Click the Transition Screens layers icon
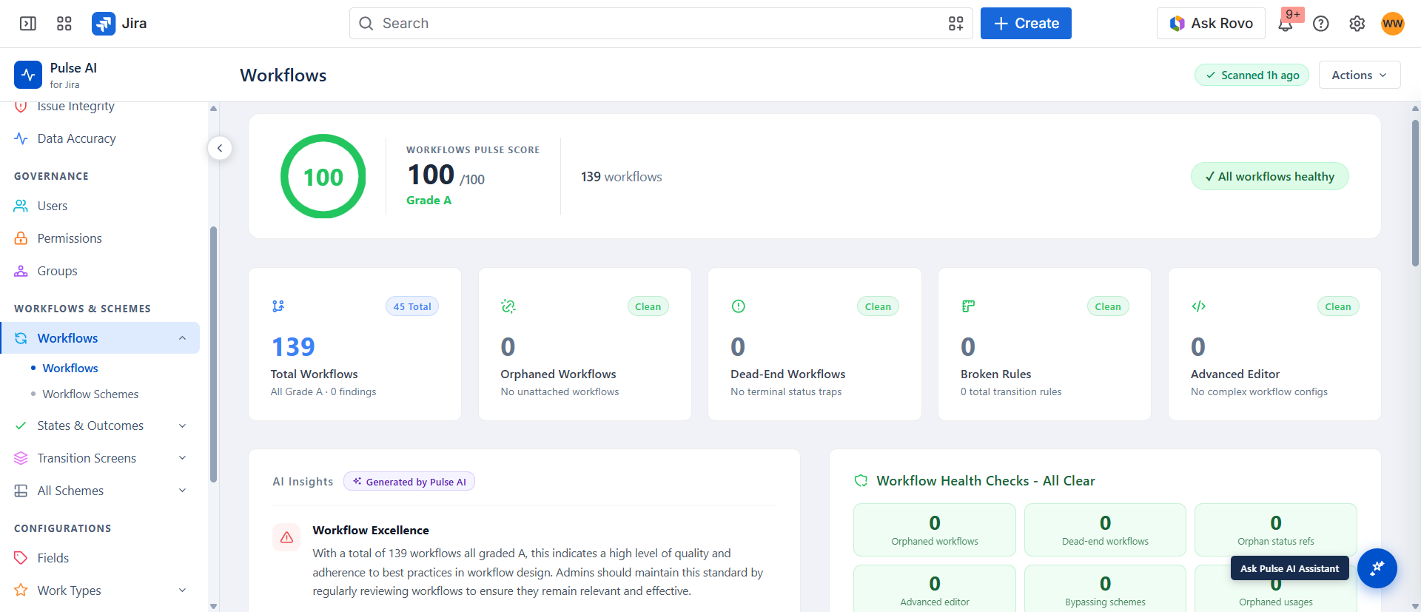Image resolution: width=1421 pixels, height=612 pixels. [21, 458]
